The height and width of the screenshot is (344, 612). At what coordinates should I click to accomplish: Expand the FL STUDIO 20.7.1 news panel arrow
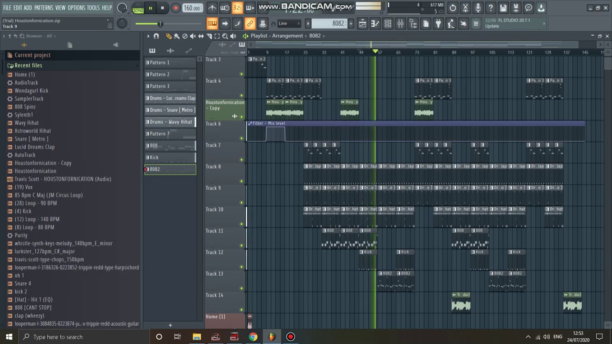[x=544, y=22]
